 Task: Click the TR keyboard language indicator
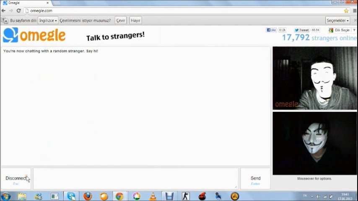pos(305,196)
